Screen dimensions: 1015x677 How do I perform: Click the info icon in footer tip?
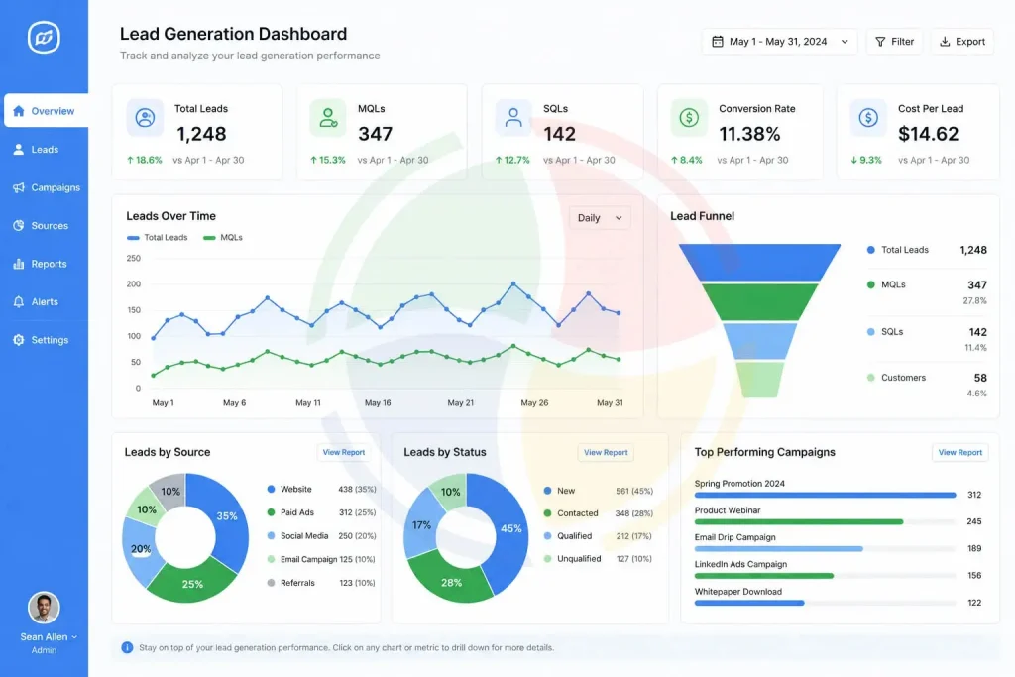click(x=127, y=647)
